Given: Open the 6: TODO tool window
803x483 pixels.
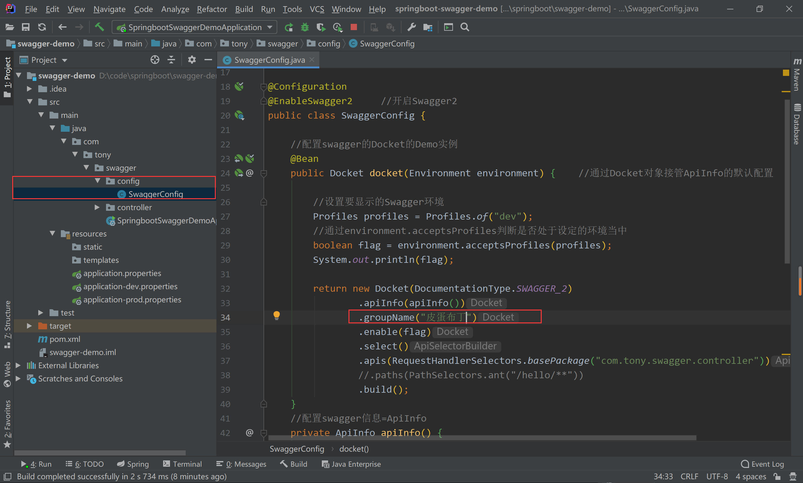Looking at the screenshot, I should [x=85, y=464].
